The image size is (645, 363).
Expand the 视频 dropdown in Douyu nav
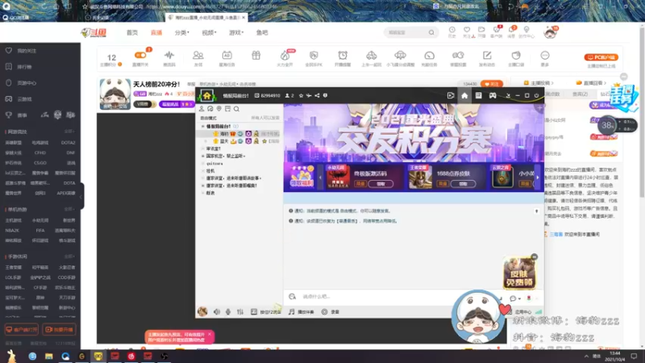tap(209, 32)
